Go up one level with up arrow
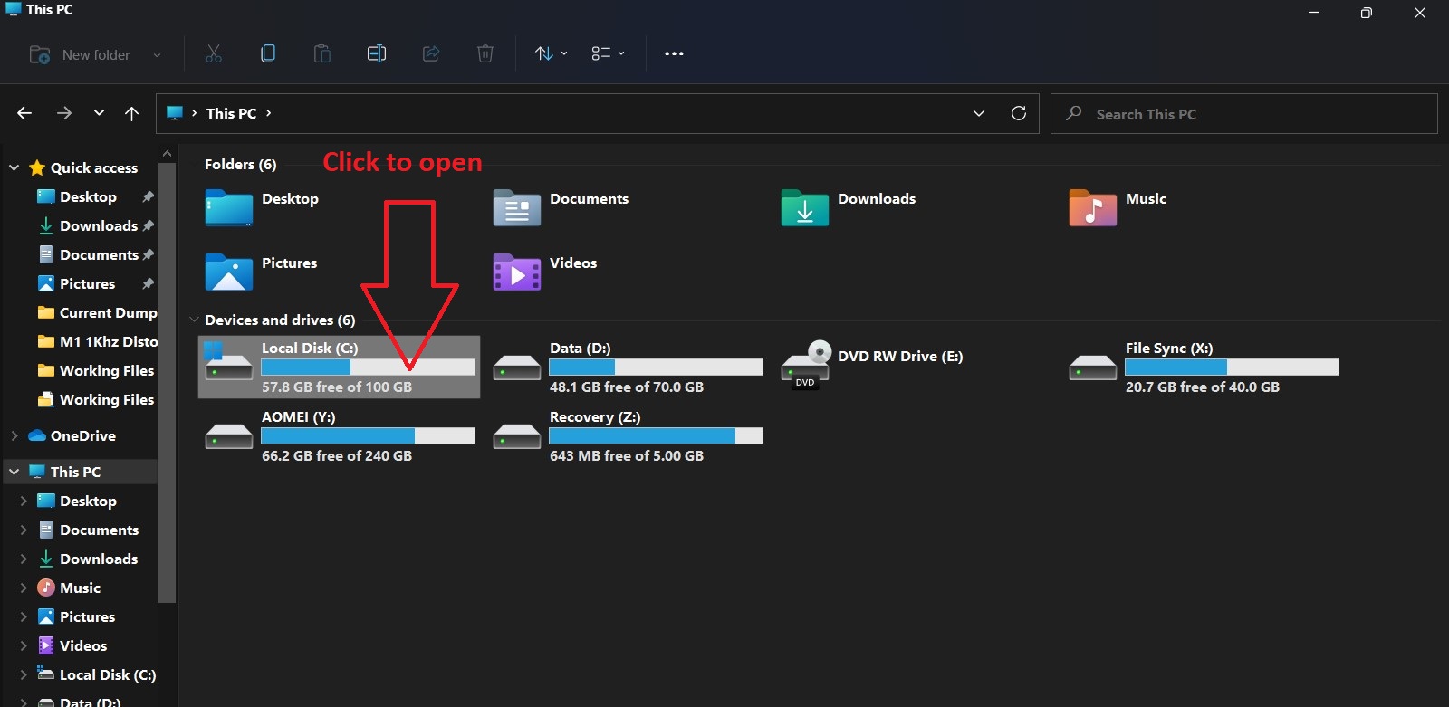1449x707 pixels. [132, 113]
